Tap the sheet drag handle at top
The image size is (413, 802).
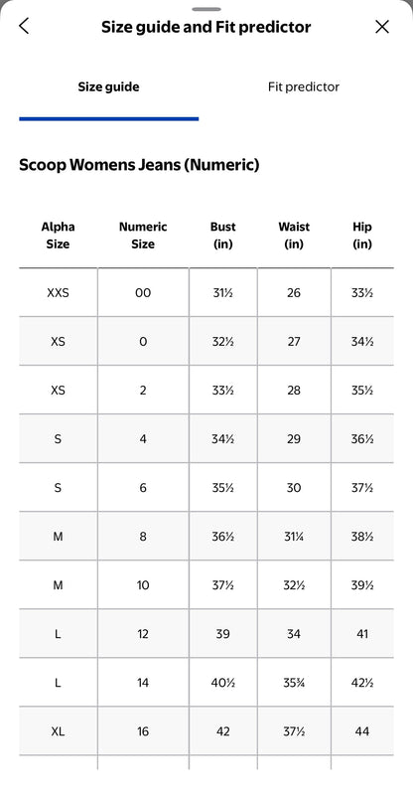tap(206, 9)
